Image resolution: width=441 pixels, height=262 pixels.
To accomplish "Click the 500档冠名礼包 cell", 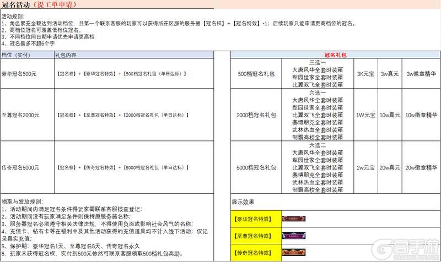I will [x=256, y=73].
